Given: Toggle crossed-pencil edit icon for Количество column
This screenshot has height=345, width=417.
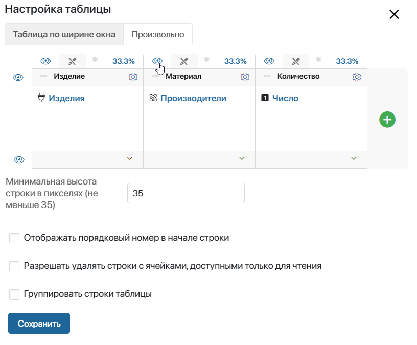Looking at the screenshot, I should click(x=296, y=61).
